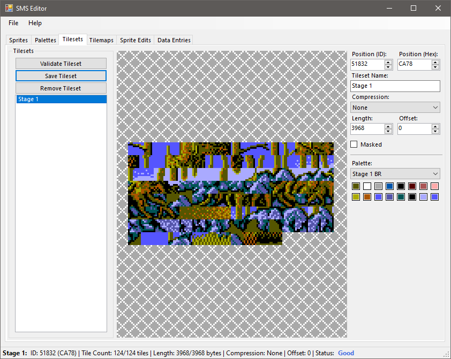
Task: Pick the black swatch next to teal
Action: pos(412,197)
